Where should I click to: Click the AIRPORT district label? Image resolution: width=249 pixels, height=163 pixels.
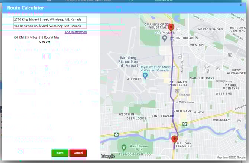pyautogui.click(x=134, y=79)
